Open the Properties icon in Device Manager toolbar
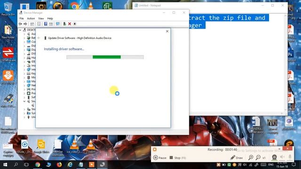The height and width of the screenshot is (169, 301). [39, 24]
